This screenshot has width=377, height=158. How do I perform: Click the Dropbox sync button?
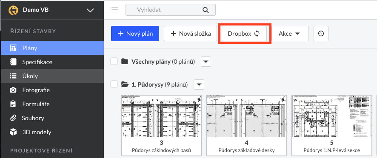(x=244, y=34)
